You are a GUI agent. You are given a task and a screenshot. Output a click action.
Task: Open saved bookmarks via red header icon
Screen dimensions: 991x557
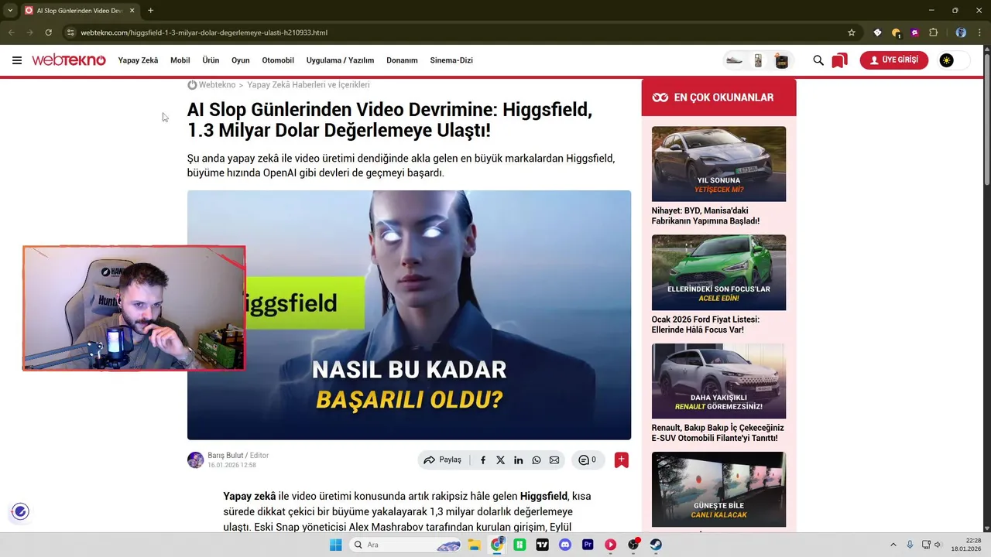[839, 60]
